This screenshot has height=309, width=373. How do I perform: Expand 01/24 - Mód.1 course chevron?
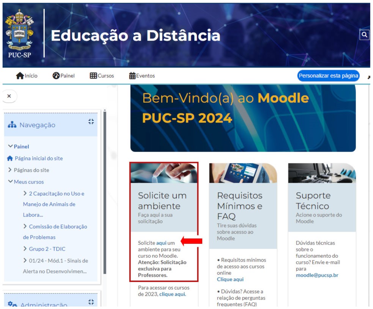click(25, 260)
